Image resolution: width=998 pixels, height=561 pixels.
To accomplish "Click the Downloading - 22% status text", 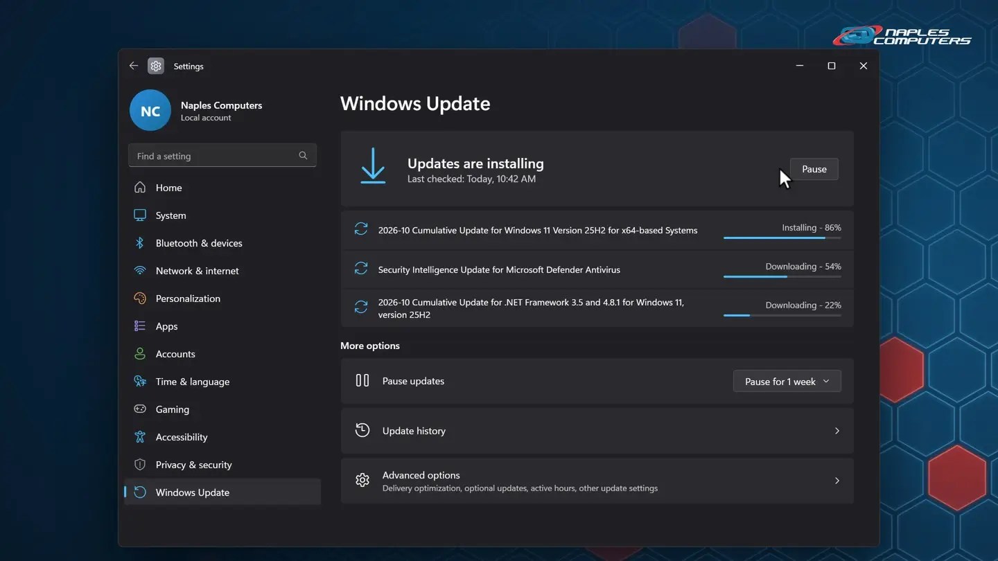I will (x=803, y=305).
